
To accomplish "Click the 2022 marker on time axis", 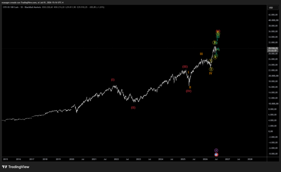I will click(x=116, y=159).
